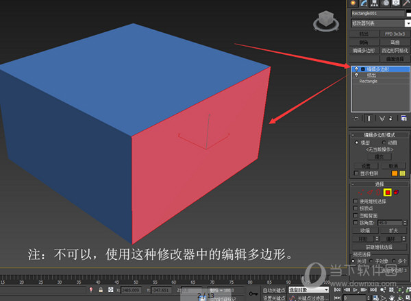Toggle lightbulb of 编辑多边形 stack entry

click(x=356, y=69)
